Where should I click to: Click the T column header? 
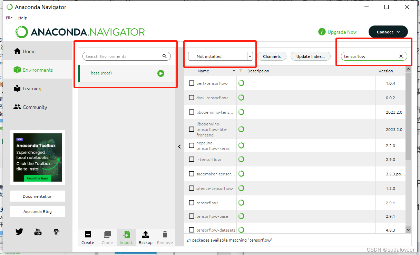pos(241,71)
